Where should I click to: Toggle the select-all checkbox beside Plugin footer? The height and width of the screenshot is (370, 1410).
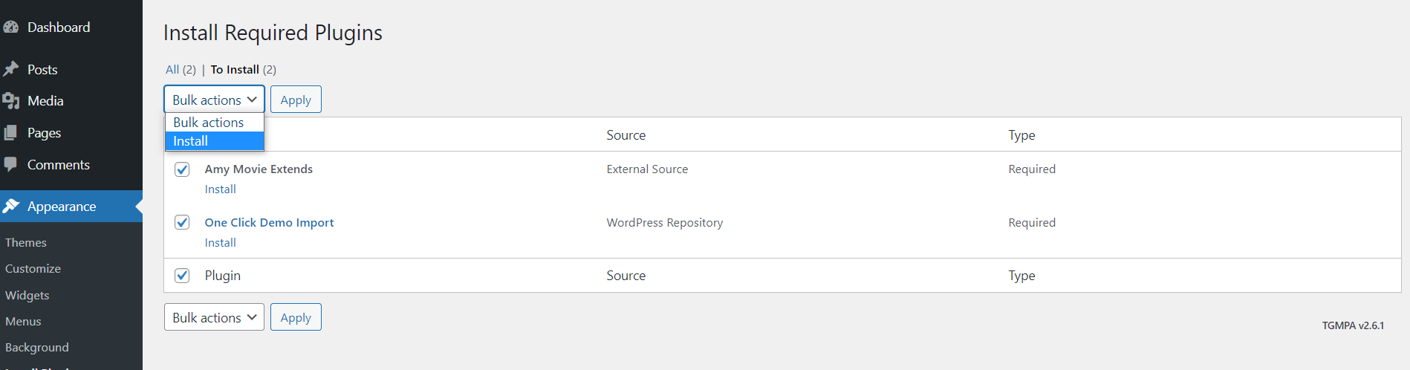click(182, 276)
